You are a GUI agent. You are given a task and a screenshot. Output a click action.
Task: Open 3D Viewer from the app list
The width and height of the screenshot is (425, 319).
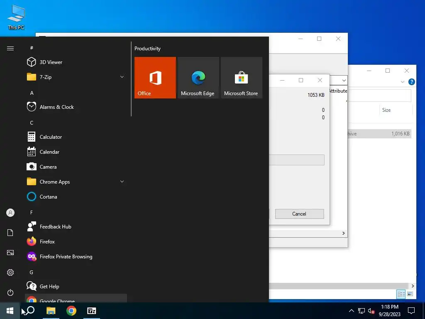[76, 62]
